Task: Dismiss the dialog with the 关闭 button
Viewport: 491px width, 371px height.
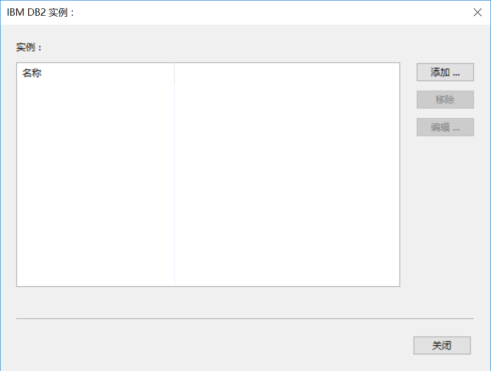Action: 442,345
